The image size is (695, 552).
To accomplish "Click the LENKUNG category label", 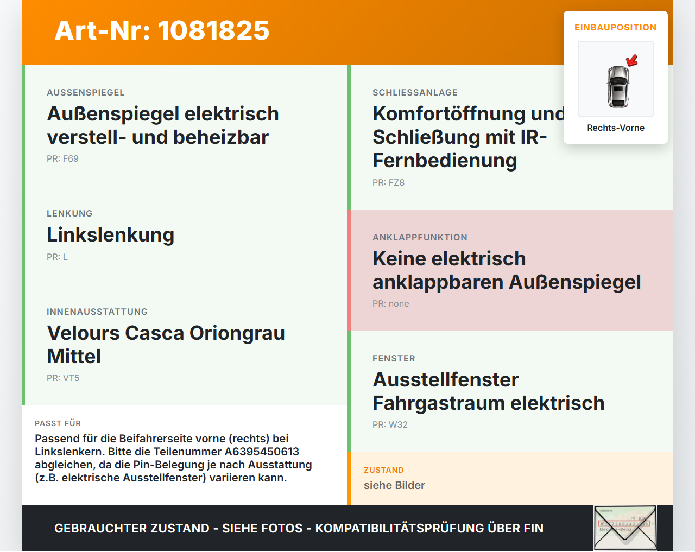I will click(69, 213).
